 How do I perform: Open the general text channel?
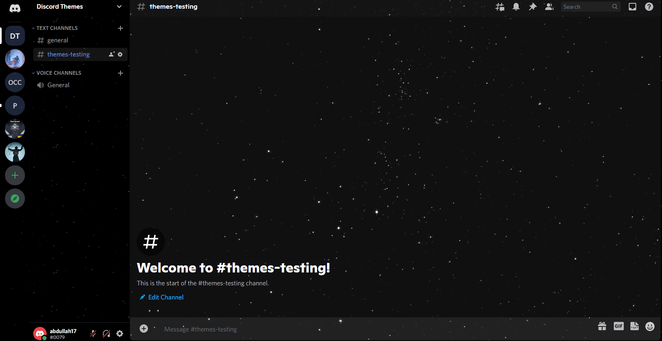coord(80,40)
